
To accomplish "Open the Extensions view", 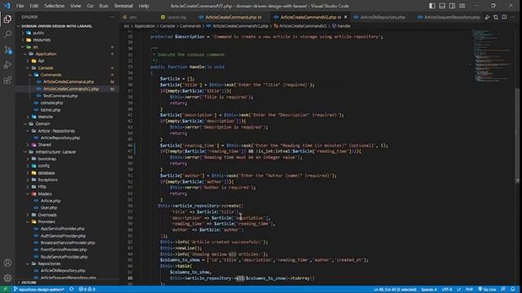I will pos(7,81).
